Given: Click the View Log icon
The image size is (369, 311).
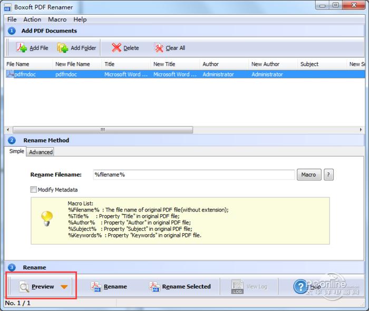Looking at the screenshot, I should 237,287.
